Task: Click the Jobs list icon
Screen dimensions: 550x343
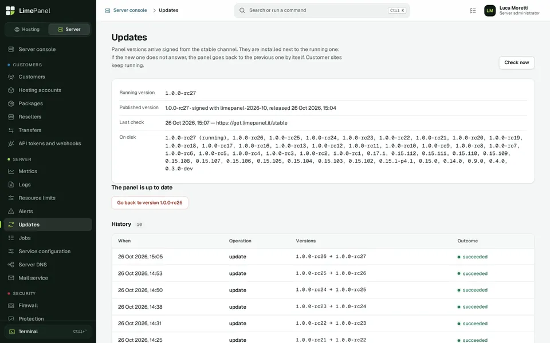Action: (11, 238)
